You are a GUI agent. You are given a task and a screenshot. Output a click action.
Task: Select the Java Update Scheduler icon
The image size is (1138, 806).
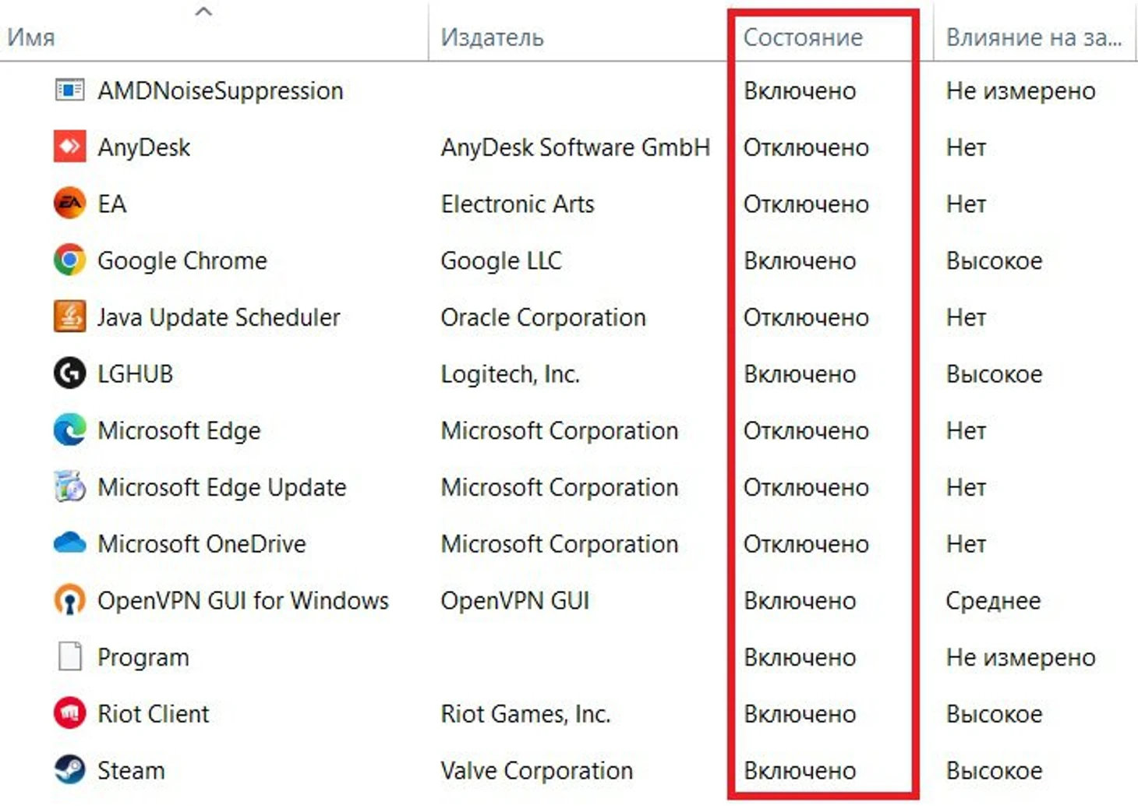tap(69, 317)
